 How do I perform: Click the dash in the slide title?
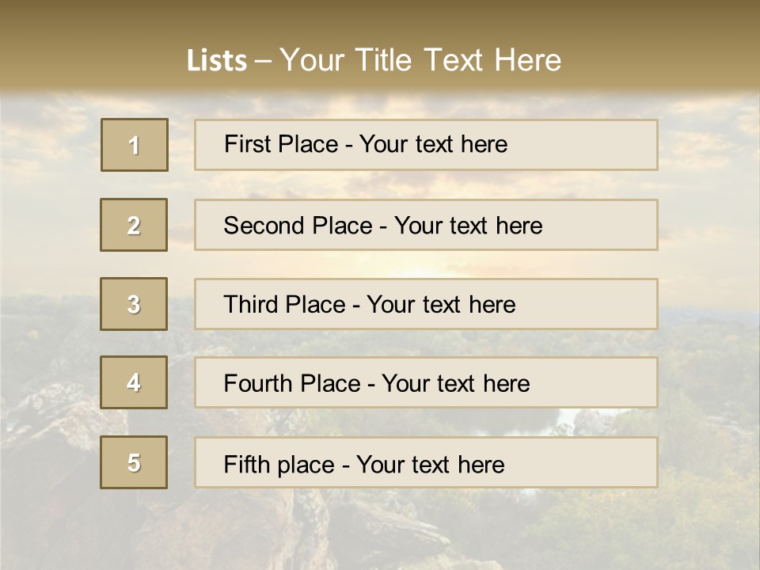[x=263, y=61]
